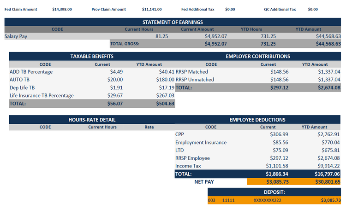
Task: Click the TAXABLE BENEFITS header
Action: tap(92, 56)
